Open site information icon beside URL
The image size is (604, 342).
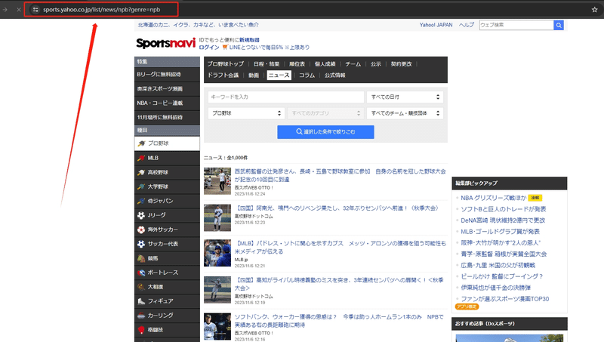[x=35, y=10]
